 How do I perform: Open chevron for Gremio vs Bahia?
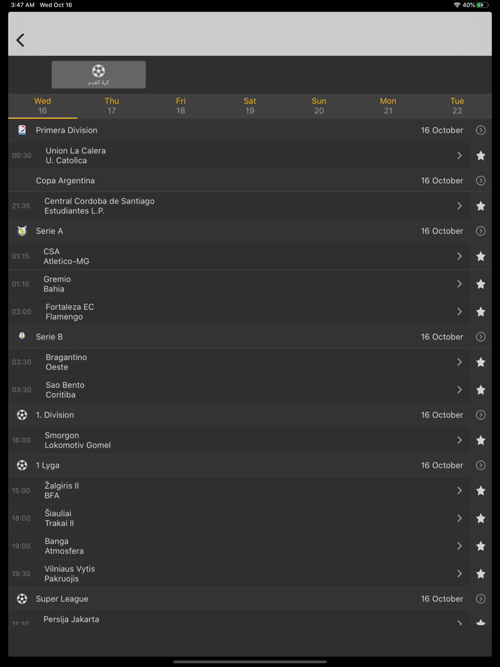click(x=459, y=284)
